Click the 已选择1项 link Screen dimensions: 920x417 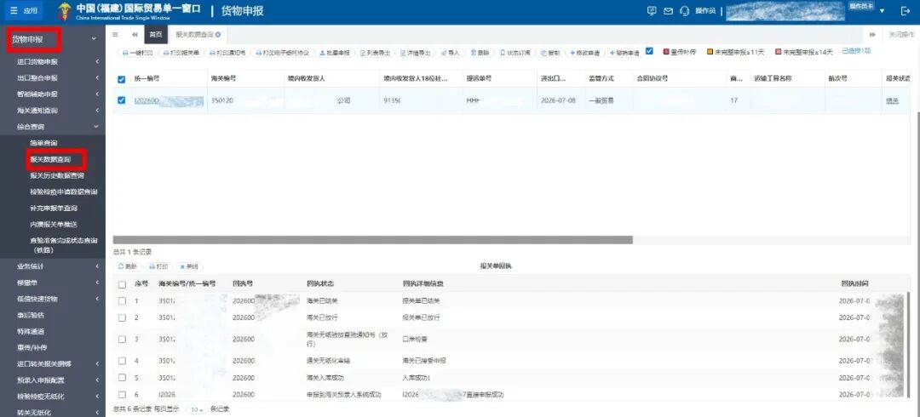[856, 51]
